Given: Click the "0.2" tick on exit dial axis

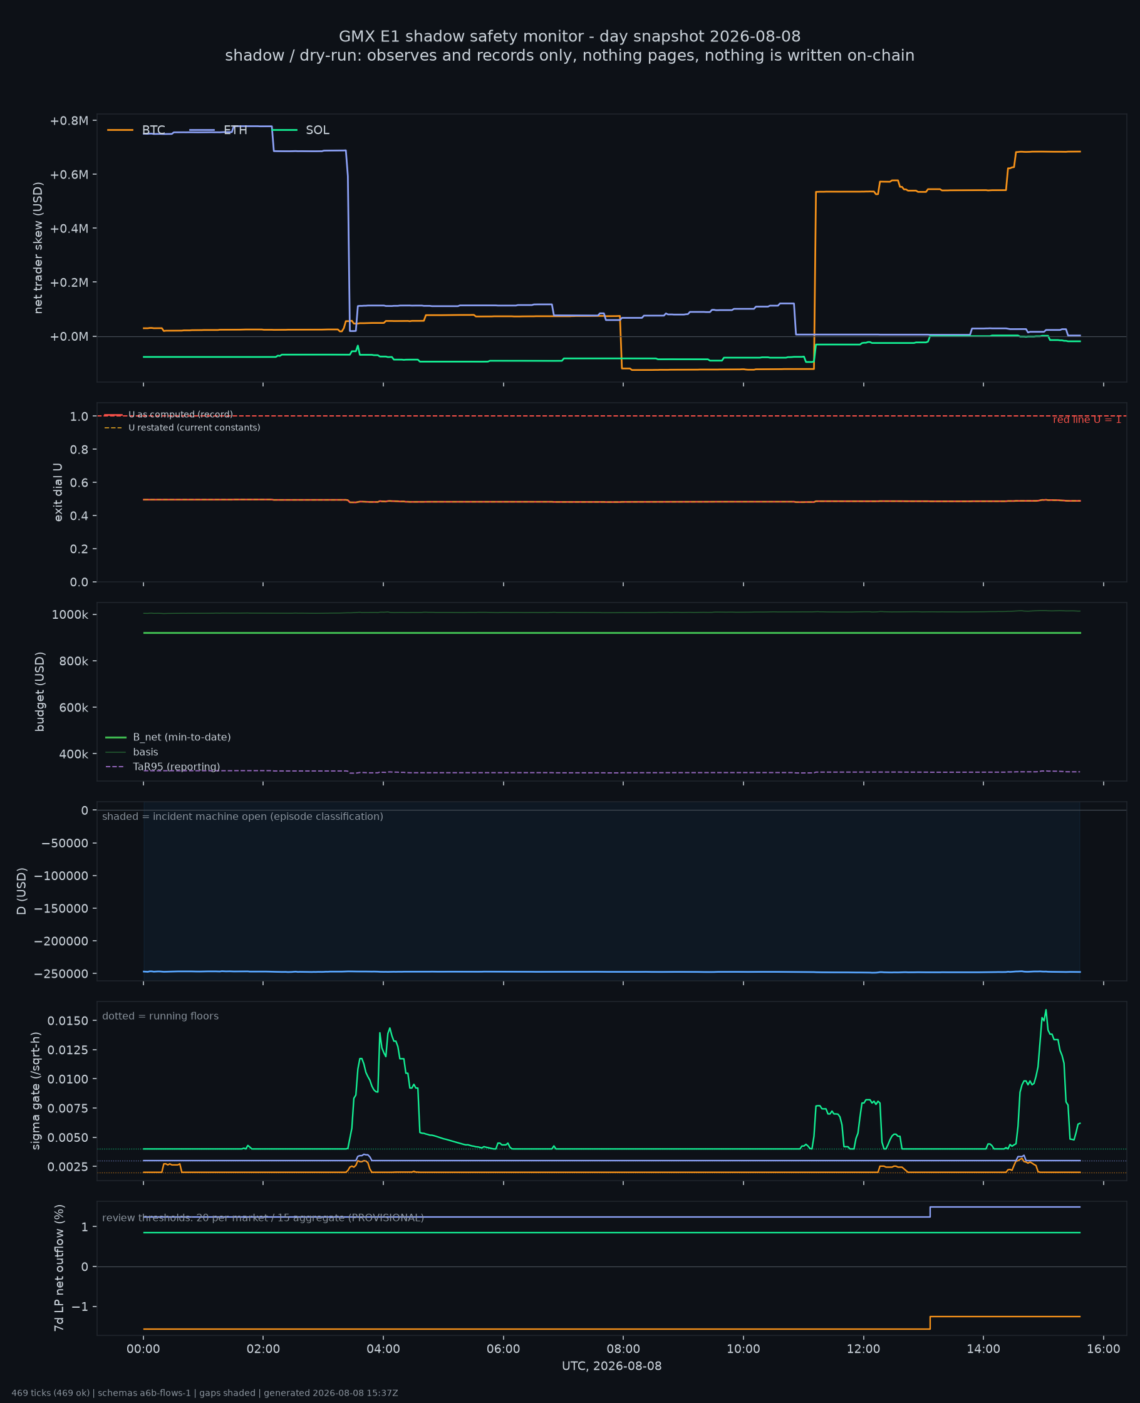Looking at the screenshot, I should 80,549.
